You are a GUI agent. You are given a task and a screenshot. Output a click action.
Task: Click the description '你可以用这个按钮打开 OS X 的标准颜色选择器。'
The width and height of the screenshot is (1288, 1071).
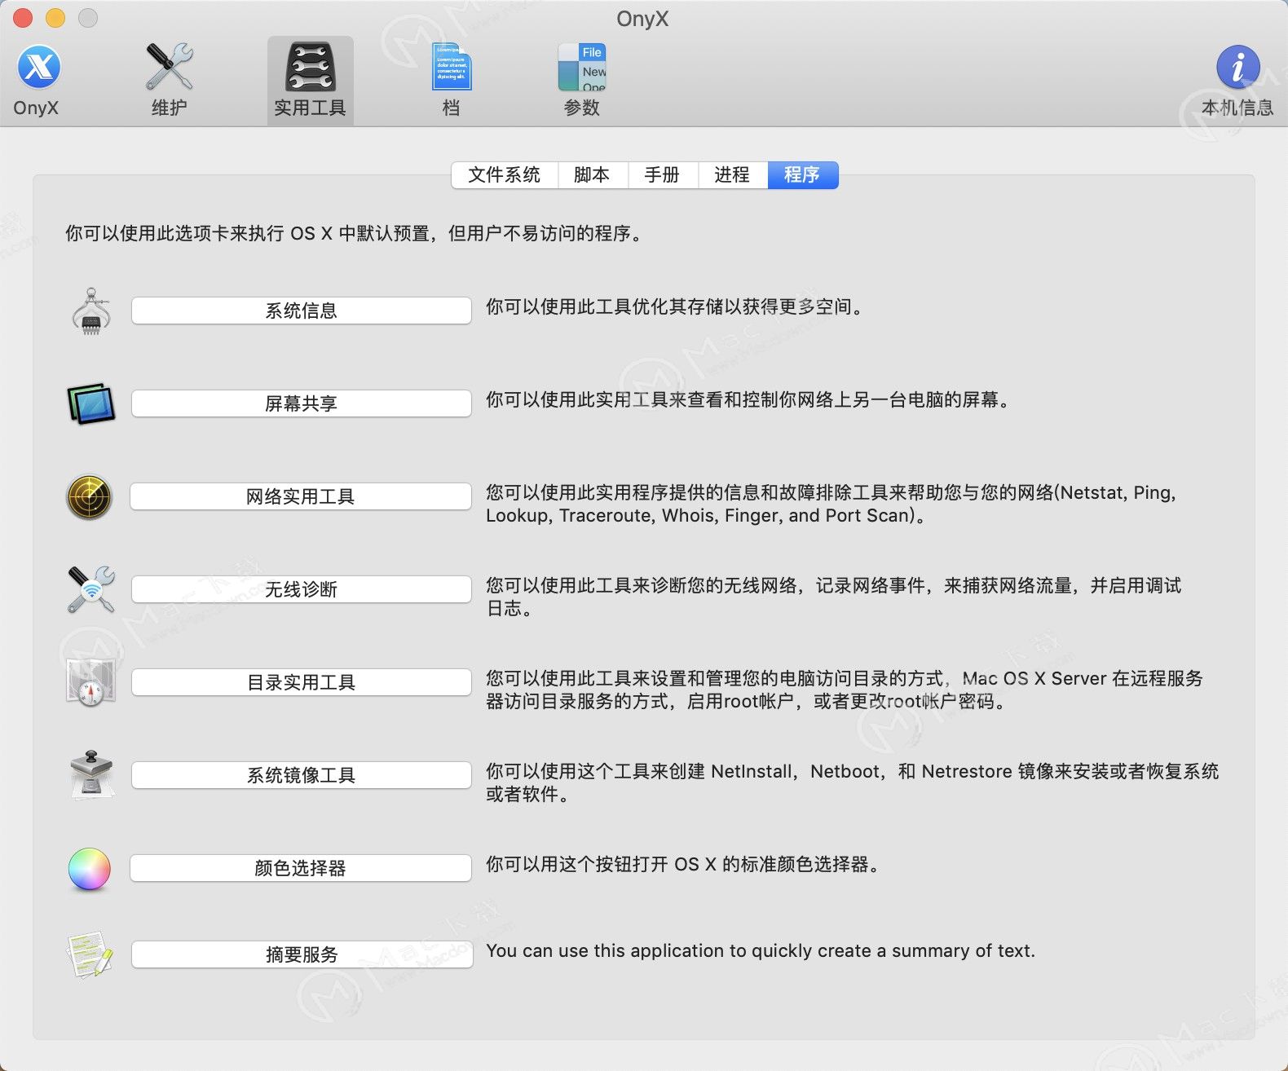click(x=683, y=865)
